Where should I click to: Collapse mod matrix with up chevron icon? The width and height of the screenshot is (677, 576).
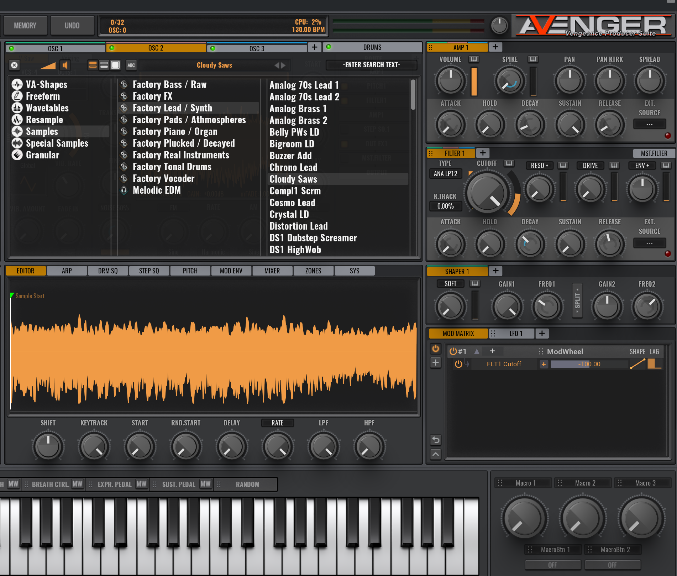[436, 454]
